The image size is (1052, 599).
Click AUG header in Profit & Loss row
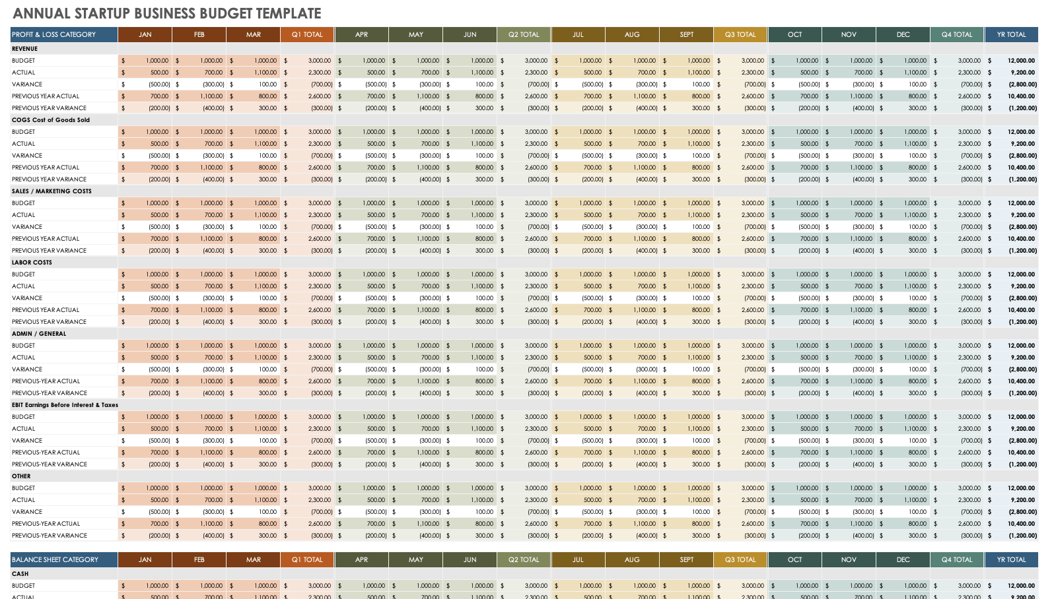click(633, 34)
